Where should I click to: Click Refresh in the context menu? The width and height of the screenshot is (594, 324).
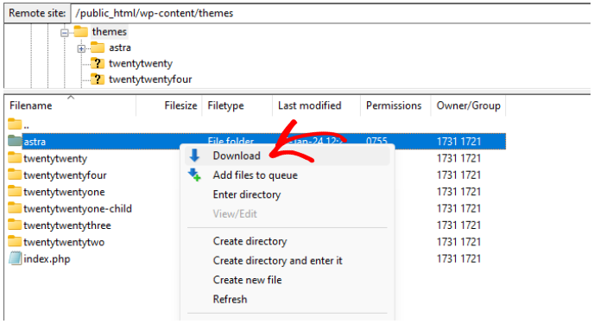tap(287, 299)
